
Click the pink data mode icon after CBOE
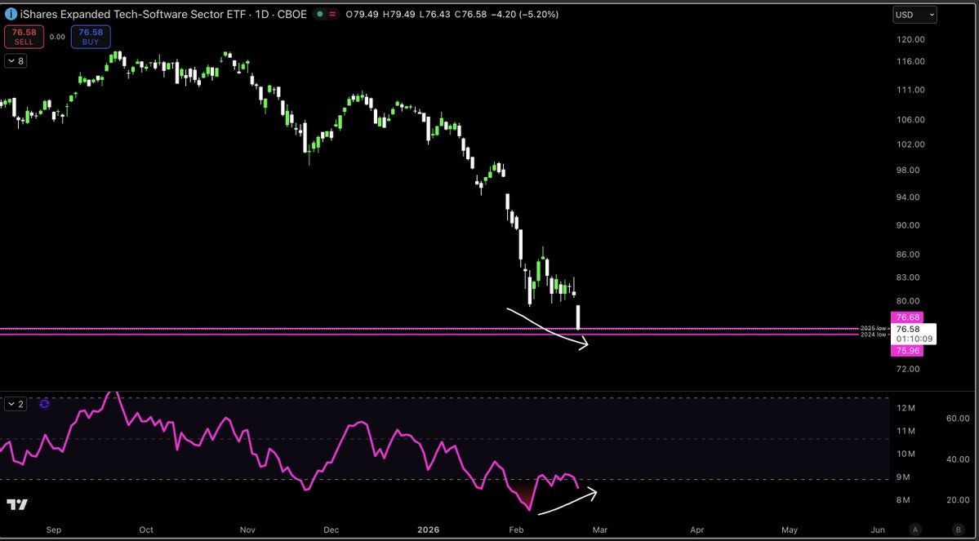(333, 14)
